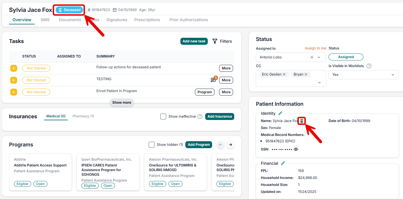Click next arrow in Programs carousel
Viewport: 403px width, 199px height.
click(x=230, y=145)
